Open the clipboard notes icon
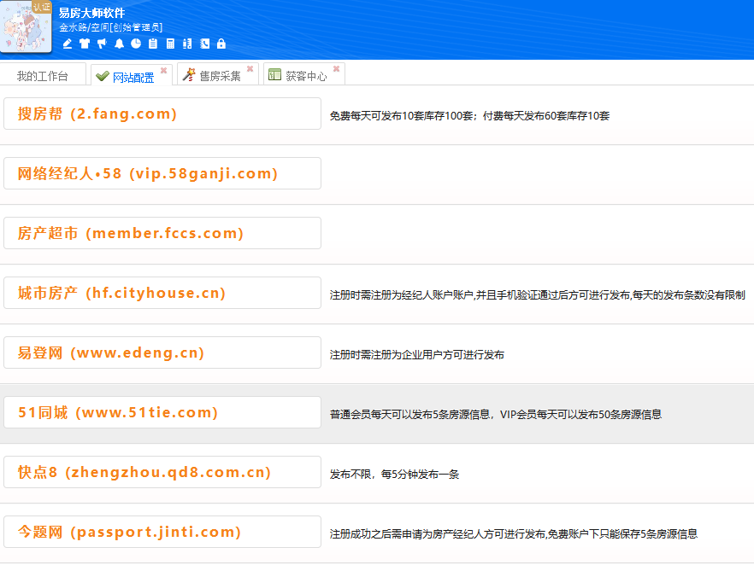 (153, 44)
